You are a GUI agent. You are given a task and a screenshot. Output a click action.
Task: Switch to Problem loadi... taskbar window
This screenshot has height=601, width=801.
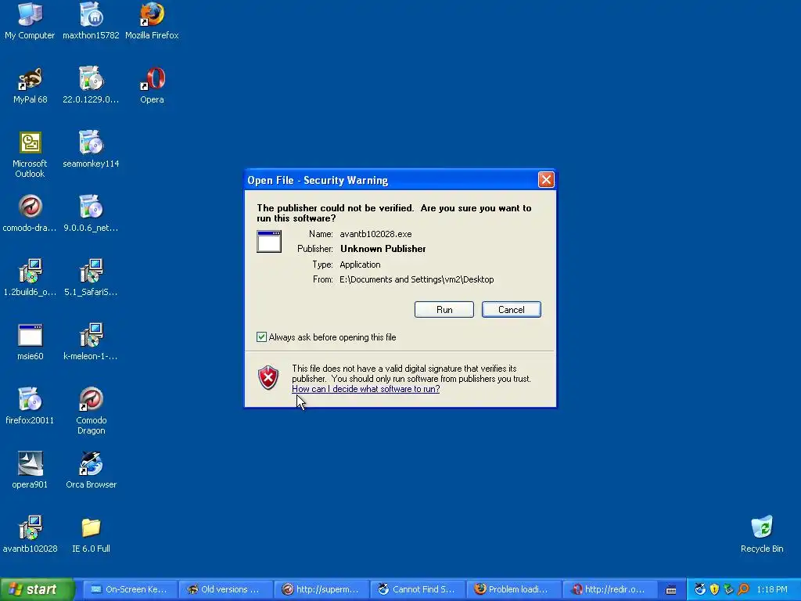tap(513, 589)
